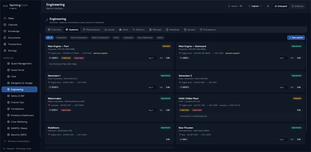Screen dimensions: 311x152
Task: Open the Quotes tab
Action: pos(190,29)
